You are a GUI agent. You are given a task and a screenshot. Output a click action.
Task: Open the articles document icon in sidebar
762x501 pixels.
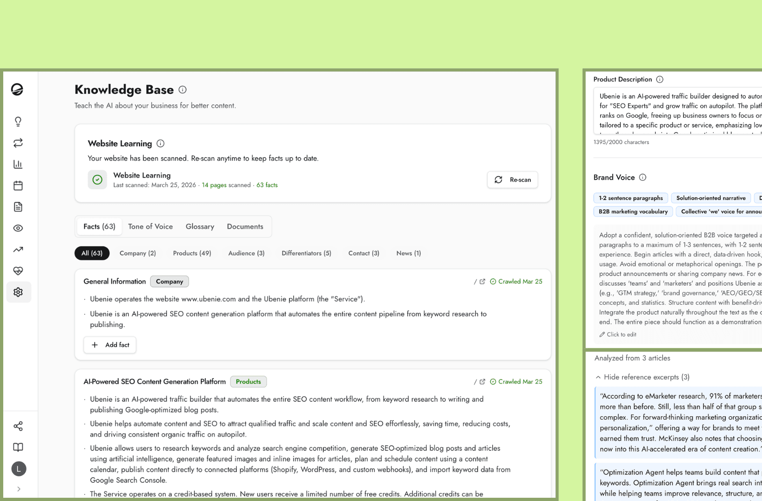(x=18, y=207)
